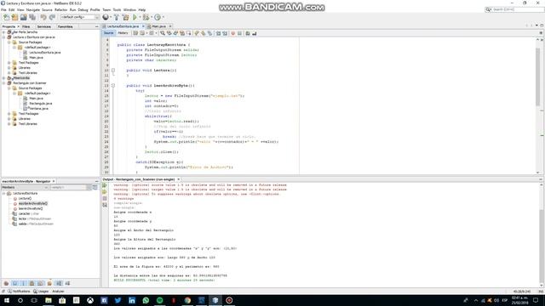The image size is (545, 306).
Task: Click the New File toolbar icon
Action: coord(6,17)
